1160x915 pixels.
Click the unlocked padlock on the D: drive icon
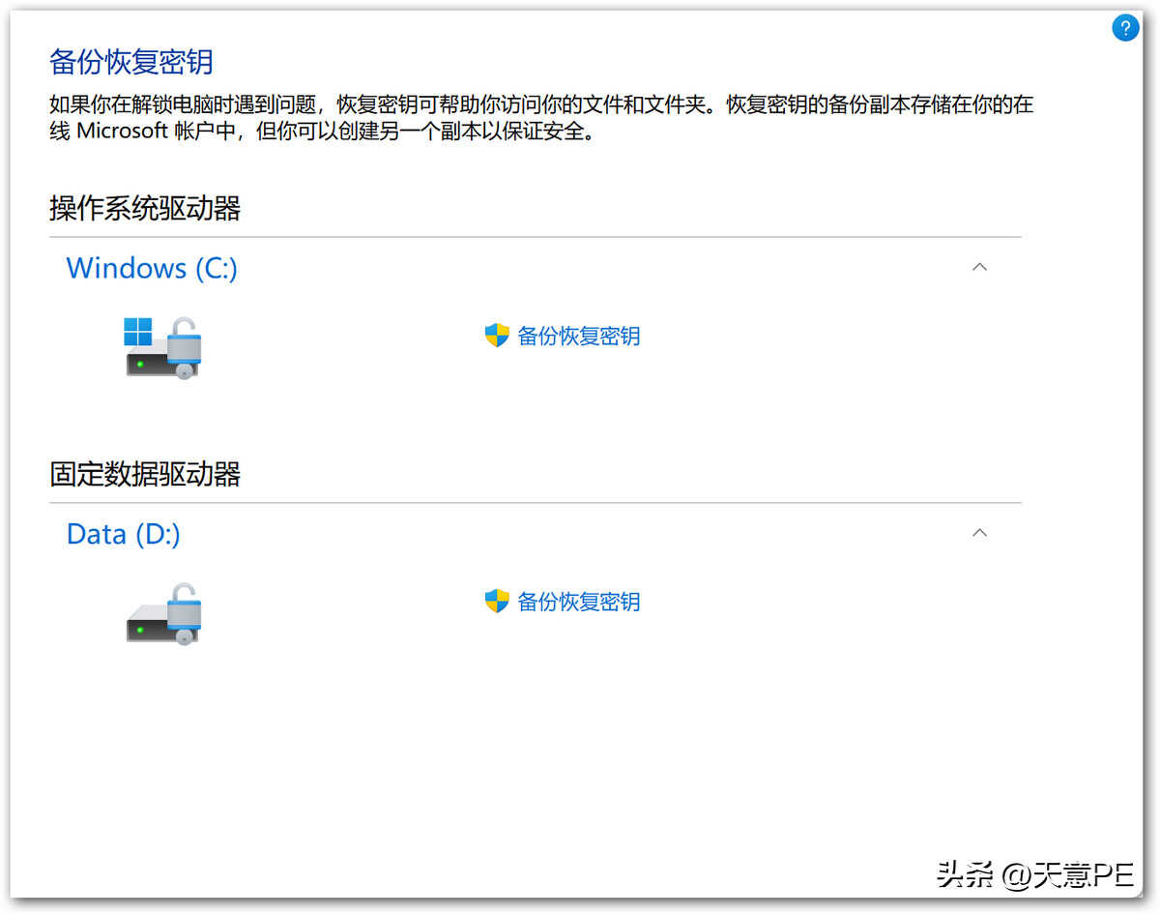point(183,608)
